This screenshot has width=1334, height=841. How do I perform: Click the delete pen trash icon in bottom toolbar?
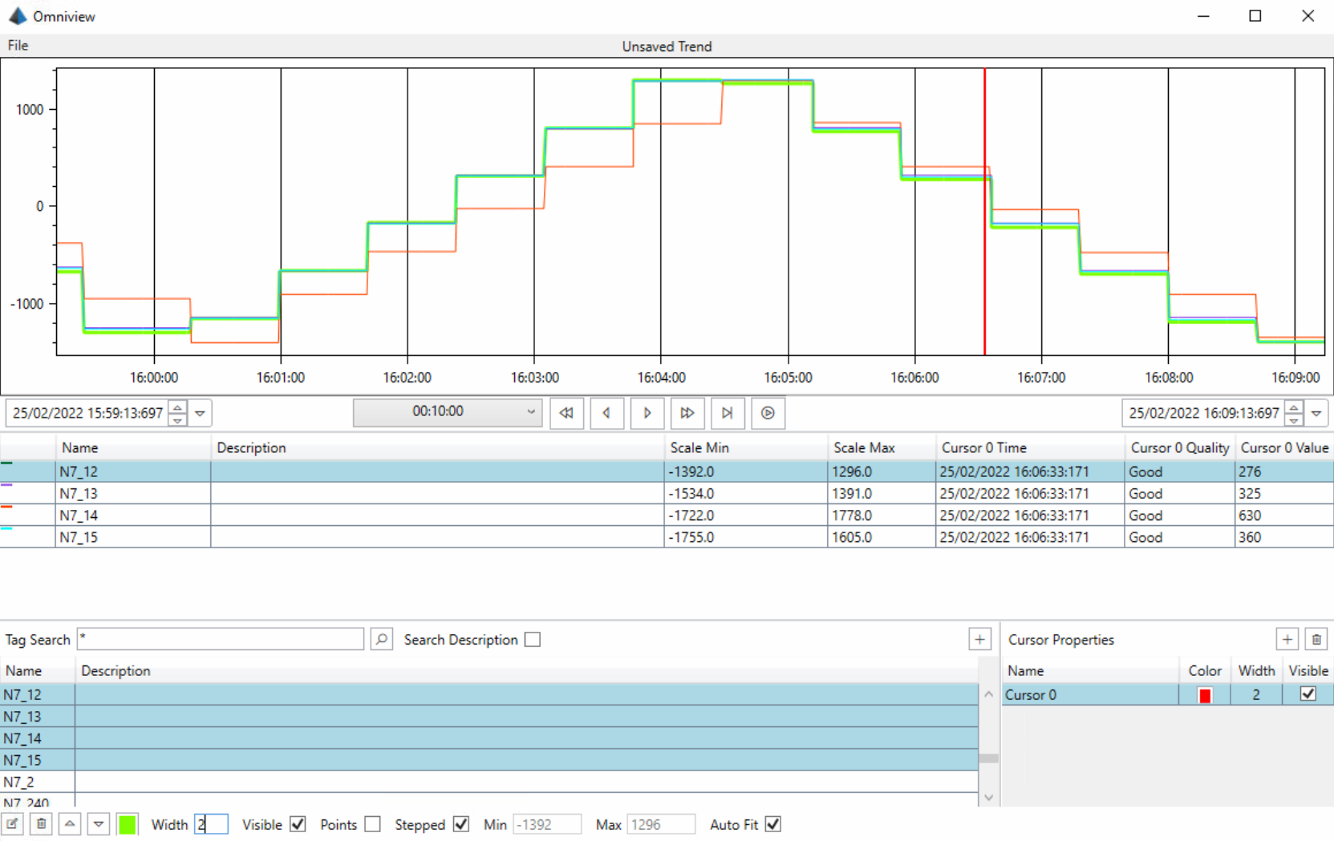tap(42, 824)
